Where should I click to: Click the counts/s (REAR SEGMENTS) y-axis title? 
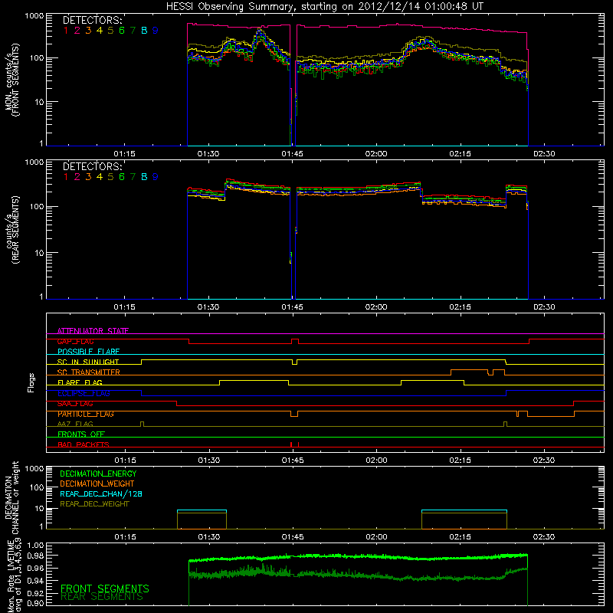(x=12, y=229)
